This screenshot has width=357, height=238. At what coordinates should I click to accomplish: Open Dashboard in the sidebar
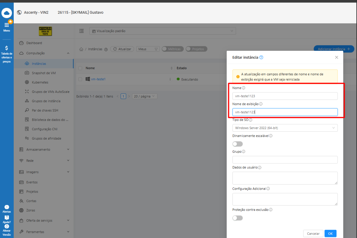tap(34, 43)
